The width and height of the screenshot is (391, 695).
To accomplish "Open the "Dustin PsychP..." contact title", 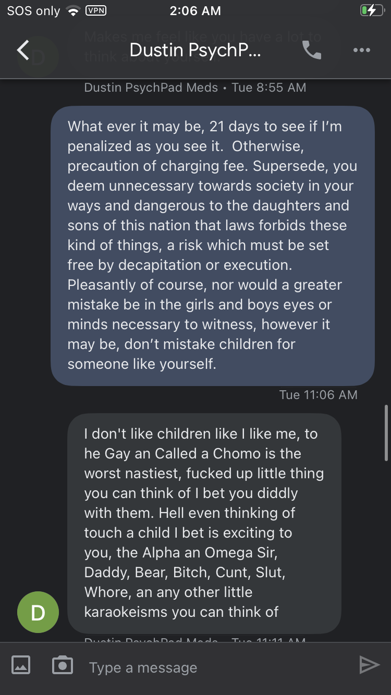I will click(x=195, y=50).
